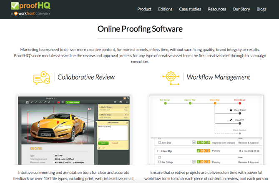Click the green Ext. Design workflow node

(x=165, y=103)
